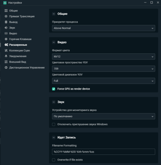Open Приоритет процесса dropdown showing Above Normal

[104, 28]
